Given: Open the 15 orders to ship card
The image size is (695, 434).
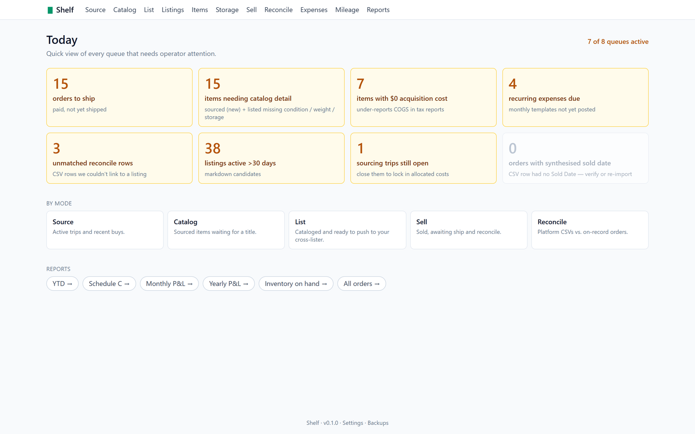Looking at the screenshot, I should (119, 97).
